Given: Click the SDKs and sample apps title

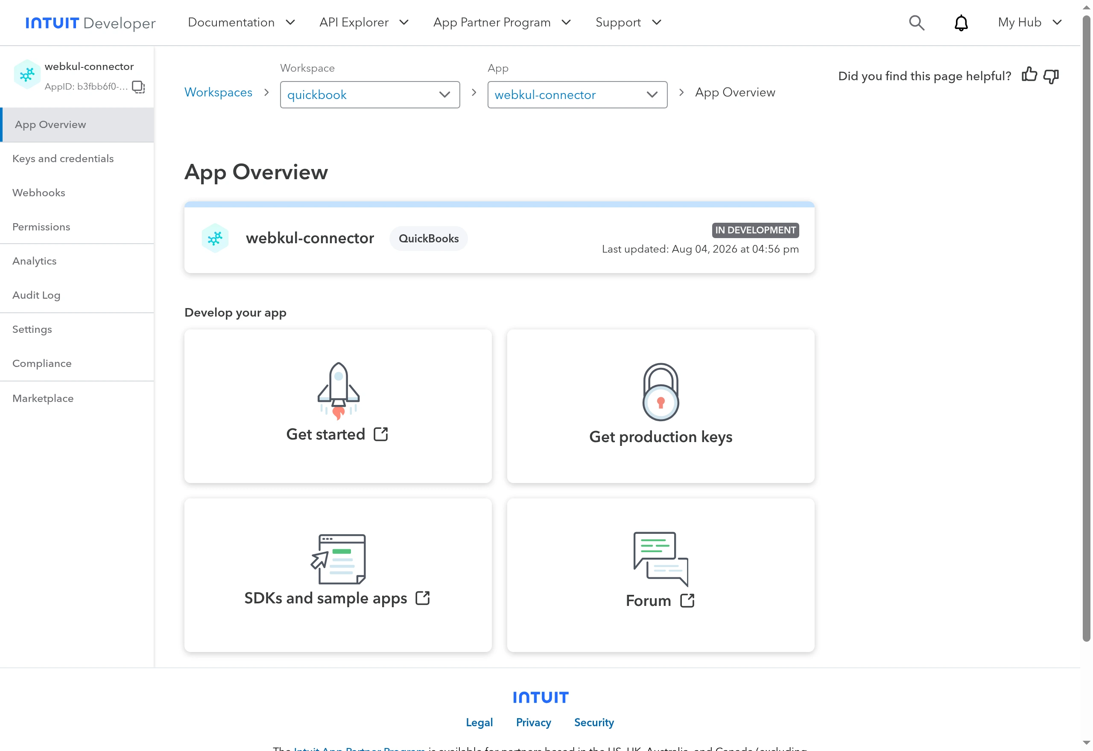Looking at the screenshot, I should pos(326,598).
